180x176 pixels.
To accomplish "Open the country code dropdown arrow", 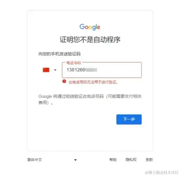I will (x=55, y=70).
